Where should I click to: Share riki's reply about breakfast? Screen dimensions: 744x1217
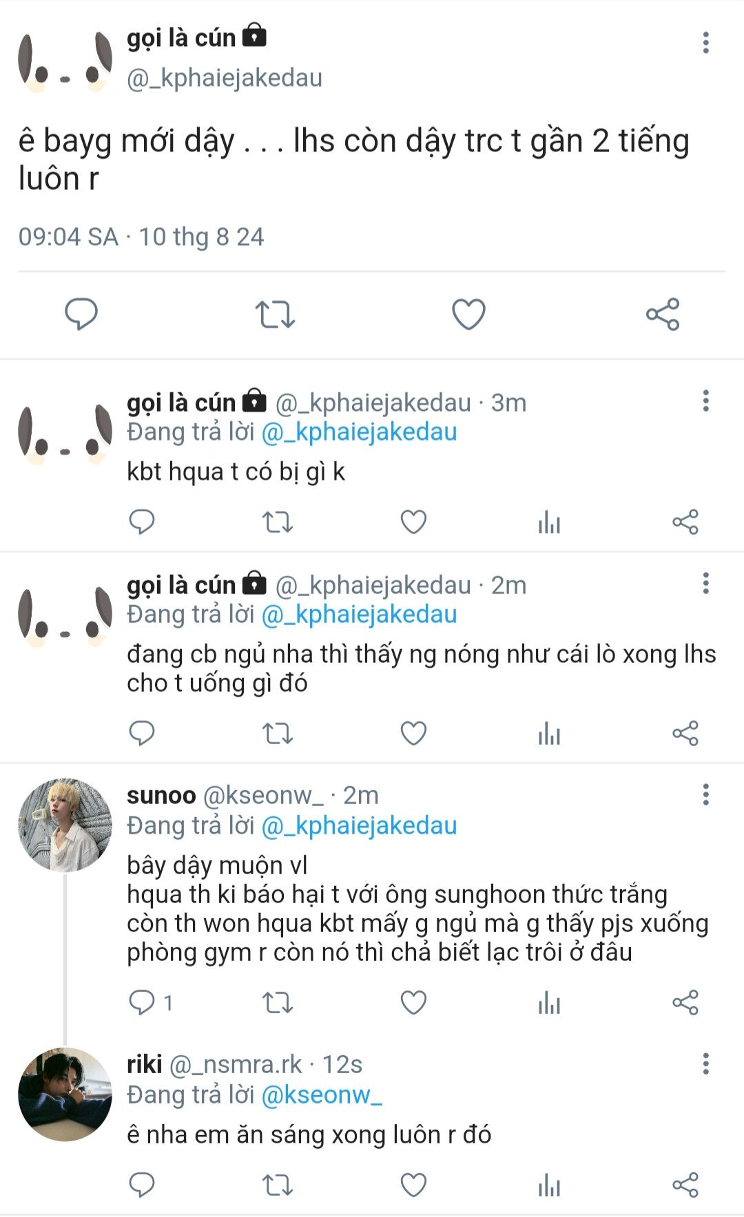tap(685, 1185)
